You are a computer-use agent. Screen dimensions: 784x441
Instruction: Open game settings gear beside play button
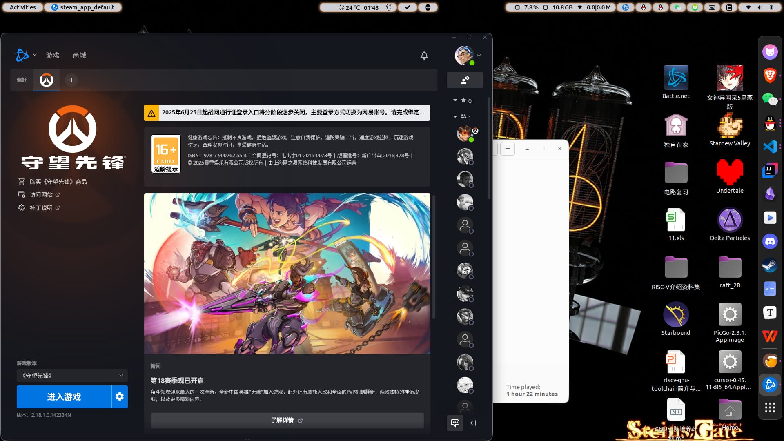coord(120,396)
